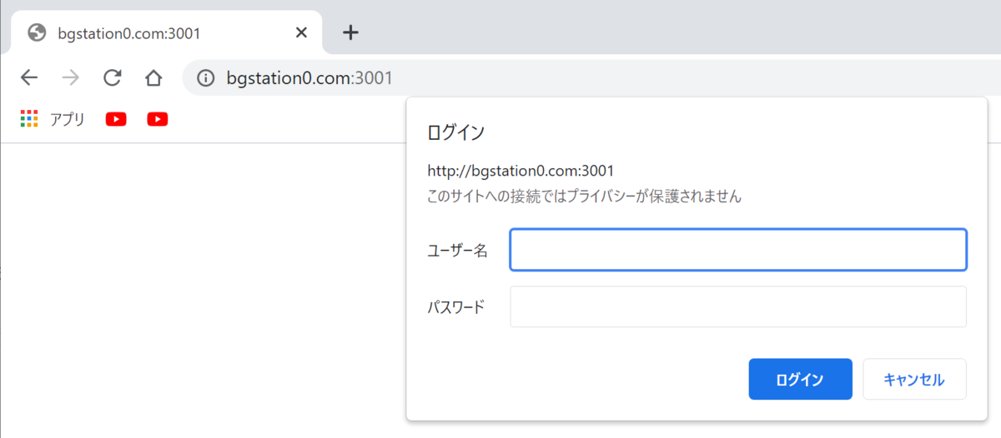Viewport: 1001px width, 438px height.
Task: Reload the page with the refresh icon
Action: click(x=112, y=78)
